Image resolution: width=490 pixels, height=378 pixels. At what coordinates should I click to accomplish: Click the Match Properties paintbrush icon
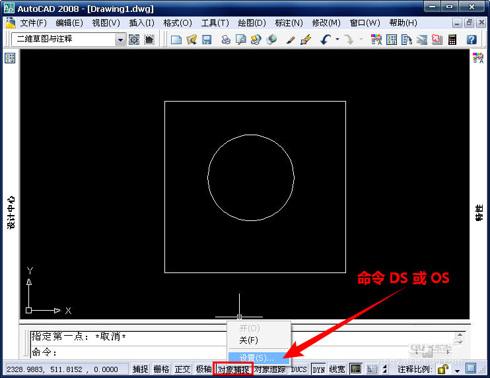[x=291, y=40]
